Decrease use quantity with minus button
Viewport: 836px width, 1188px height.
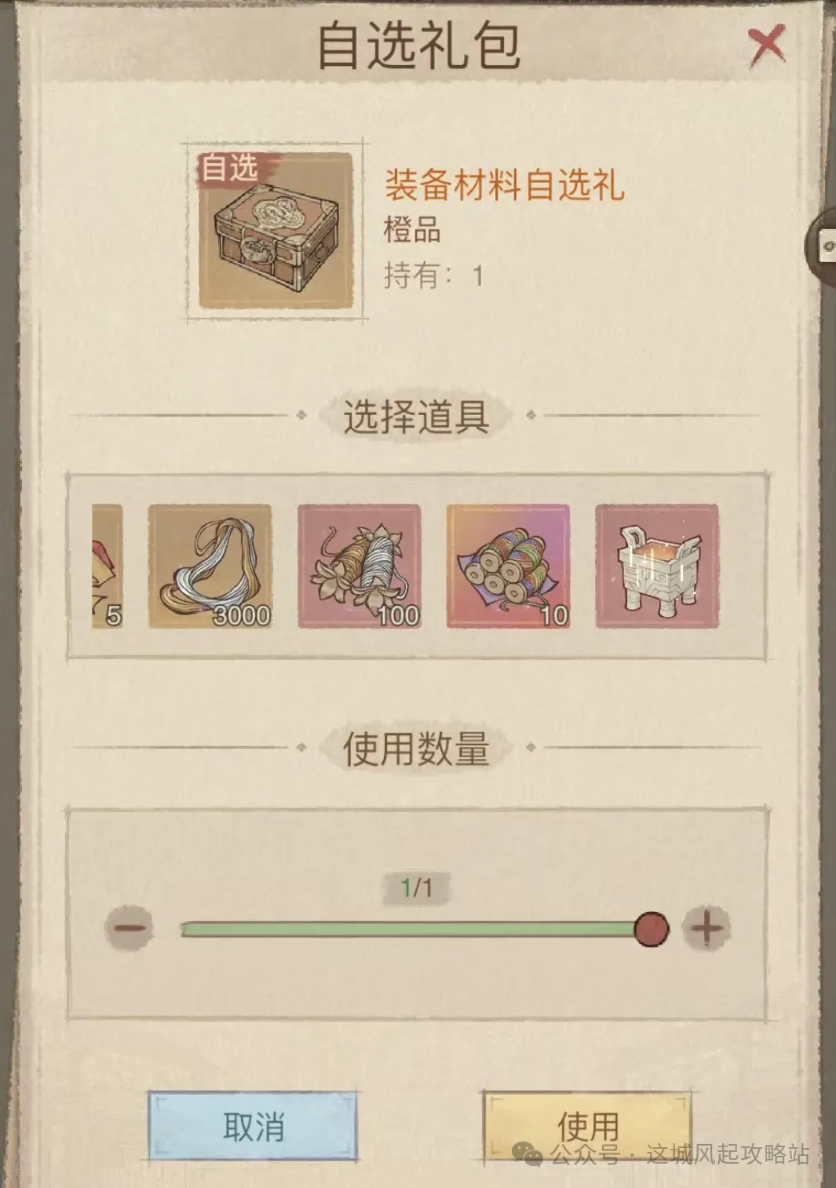[x=129, y=927]
